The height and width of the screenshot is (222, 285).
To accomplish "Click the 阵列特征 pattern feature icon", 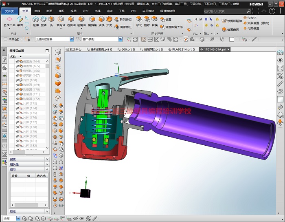I will (x=117, y=19).
